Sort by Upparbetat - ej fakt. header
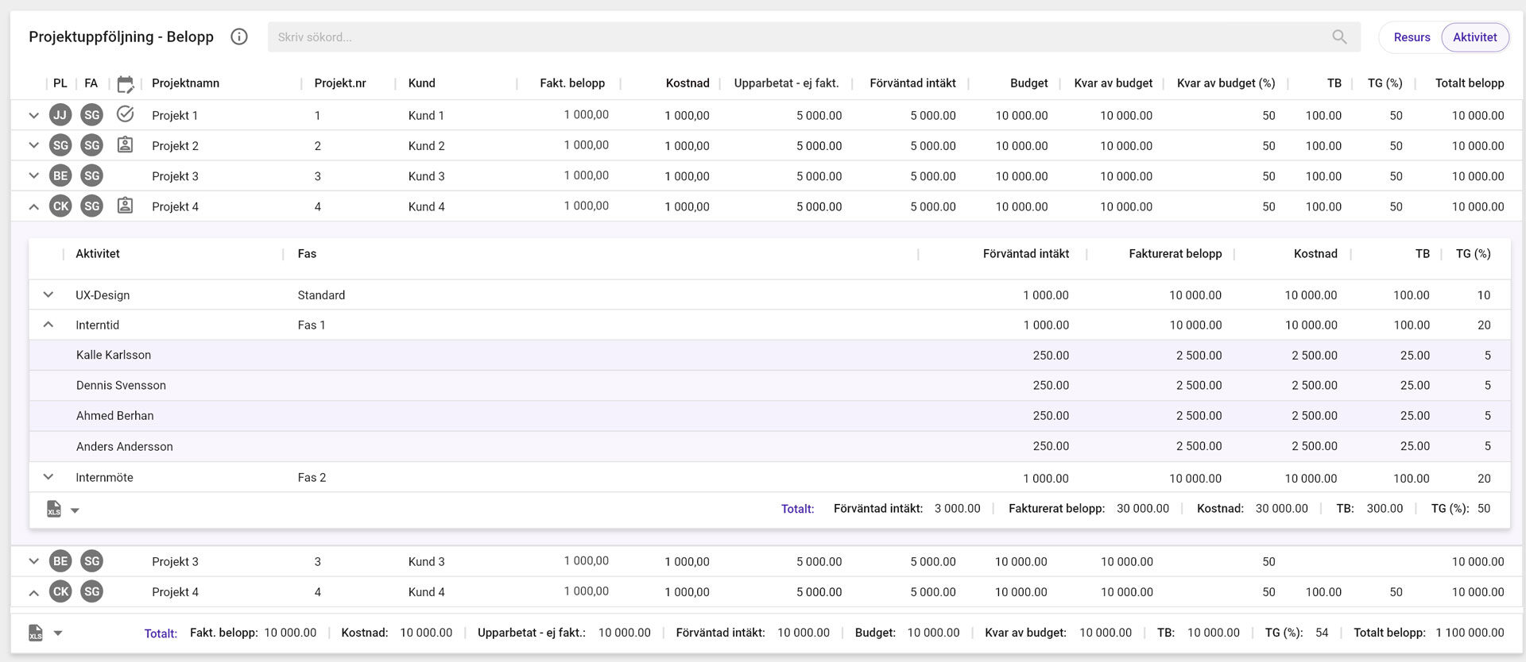1526x662 pixels. [786, 83]
